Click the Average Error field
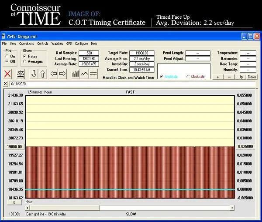262x222 pixels. 141,59
